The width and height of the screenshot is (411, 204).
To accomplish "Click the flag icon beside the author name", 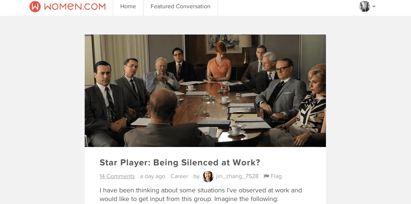I will 266,176.
